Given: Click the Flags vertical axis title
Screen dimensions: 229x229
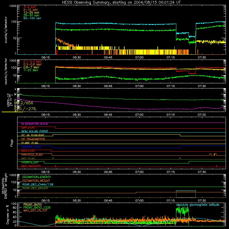Looking at the screenshot, I should (x=12, y=143).
